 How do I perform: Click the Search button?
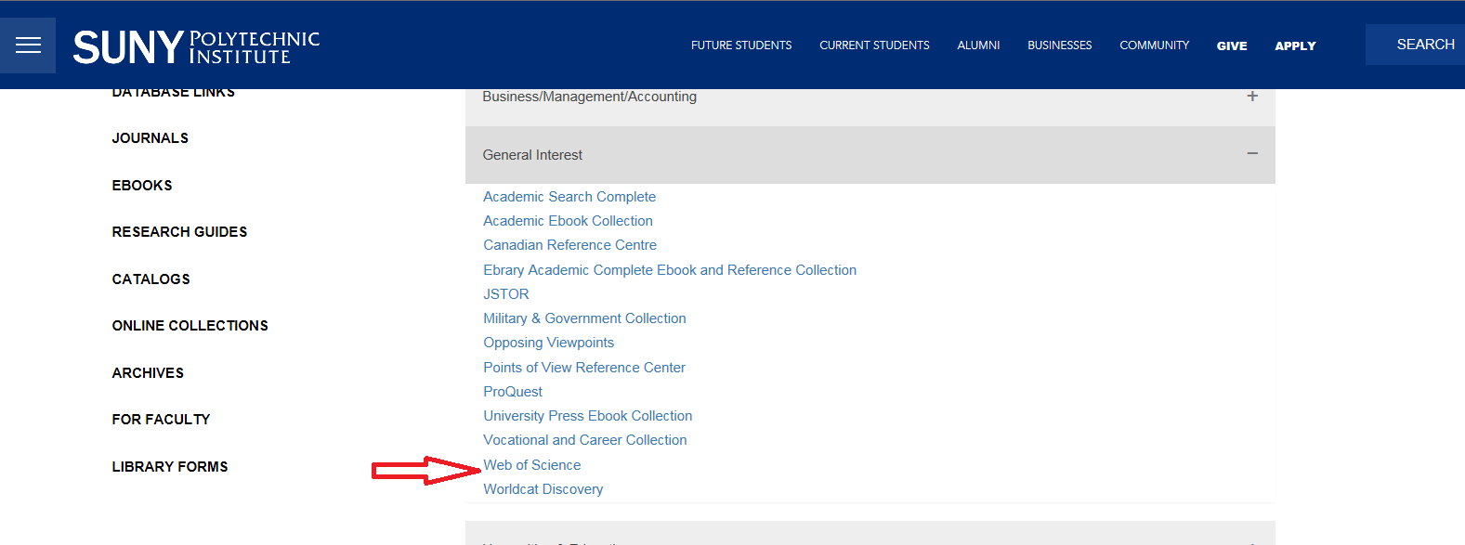click(x=1416, y=45)
